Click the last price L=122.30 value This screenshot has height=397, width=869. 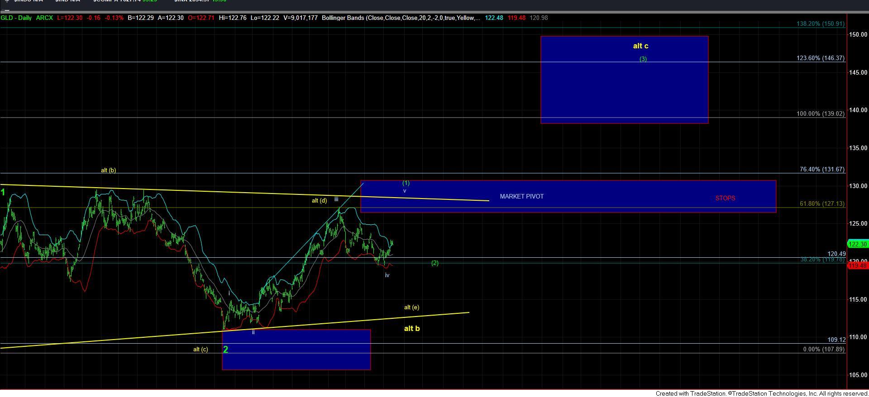pyautogui.click(x=70, y=18)
